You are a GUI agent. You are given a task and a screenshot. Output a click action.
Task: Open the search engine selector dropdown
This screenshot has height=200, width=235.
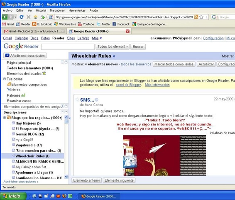(x=215, y=17)
